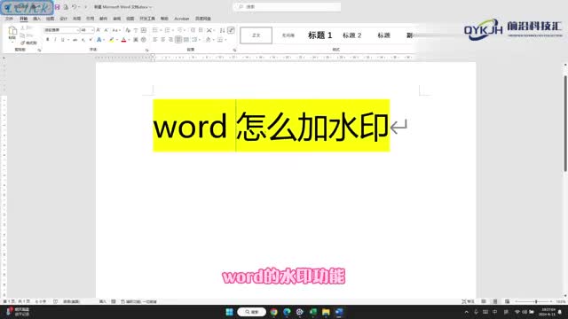Click the Decrease Font Size icon

tap(106, 30)
